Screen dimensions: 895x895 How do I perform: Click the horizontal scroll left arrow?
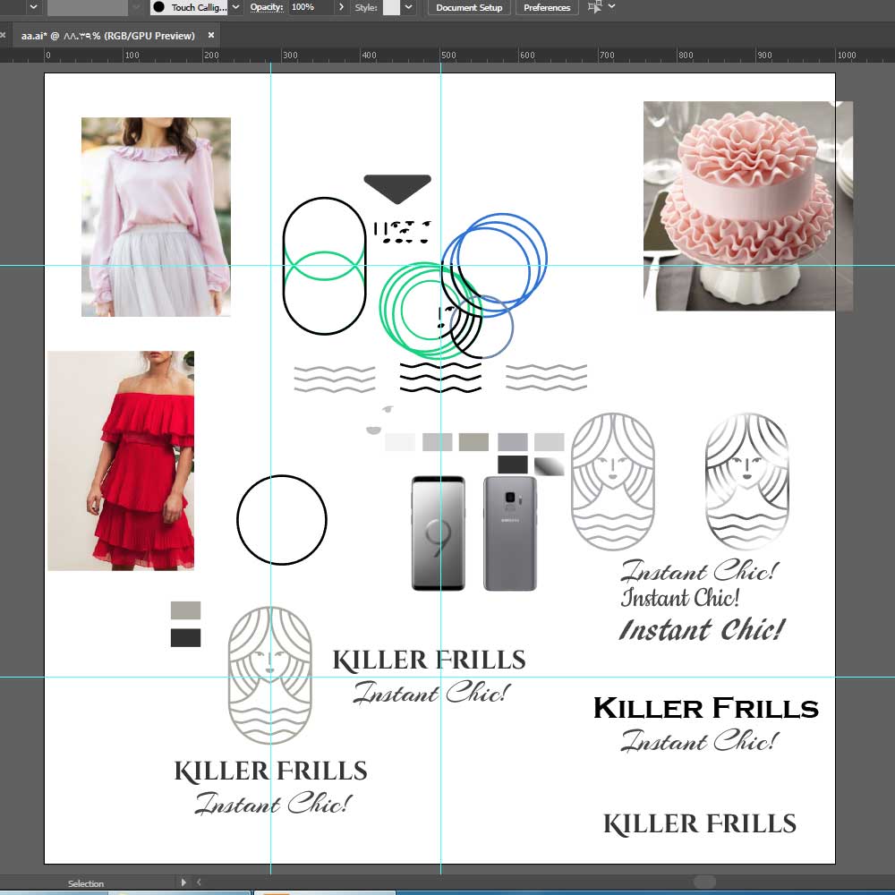pyautogui.click(x=199, y=882)
